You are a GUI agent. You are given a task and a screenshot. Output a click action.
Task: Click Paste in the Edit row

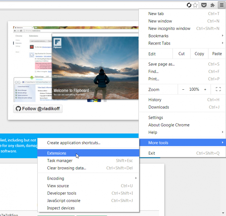[217, 53]
